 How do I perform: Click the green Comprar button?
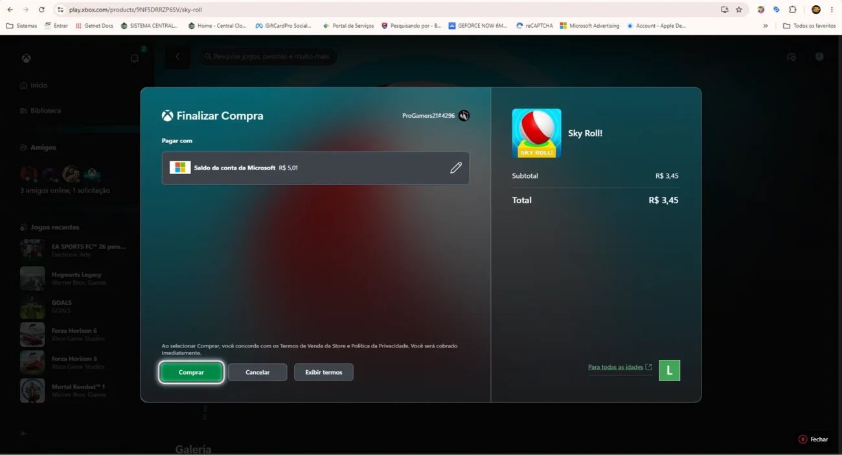coord(191,372)
